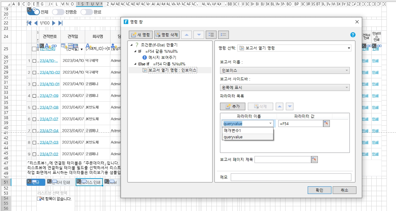Open the 명령 선택 dropdown
This screenshot has height=211, width=396.
(294, 48)
